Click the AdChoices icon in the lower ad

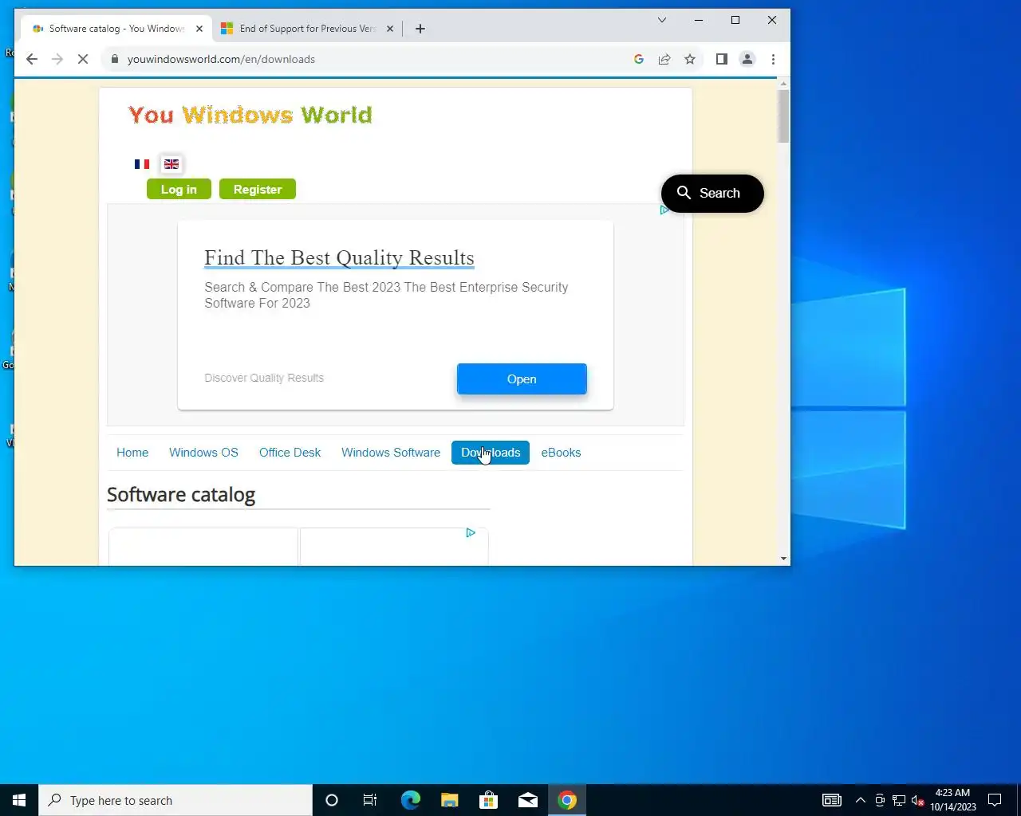(x=471, y=533)
